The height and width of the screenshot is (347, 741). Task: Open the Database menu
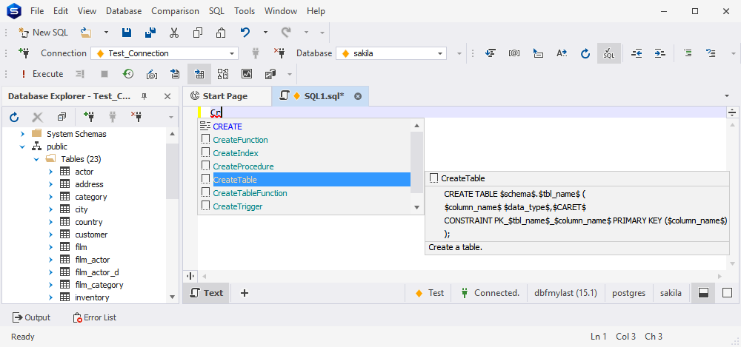click(x=124, y=11)
